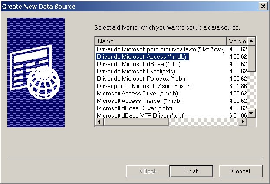Select Driver do Microsoft Excel(*.xls)
The image size is (270, 184).
pyautogui.click(x=136, y=72)
